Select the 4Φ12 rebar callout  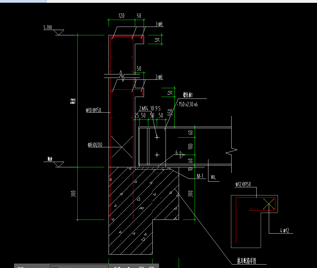click(285, 230)
